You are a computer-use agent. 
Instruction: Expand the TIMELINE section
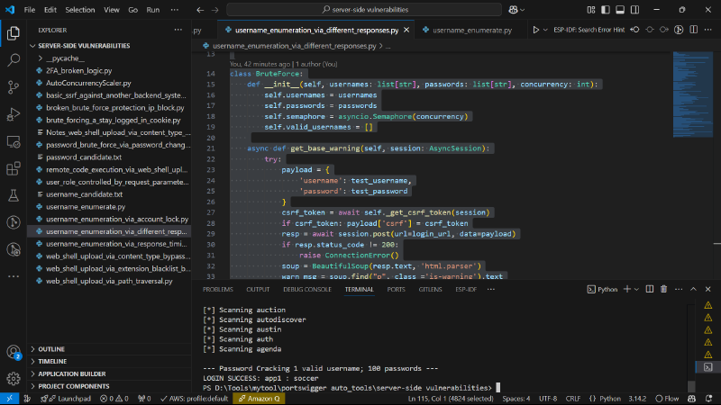(x=52, y=362)
